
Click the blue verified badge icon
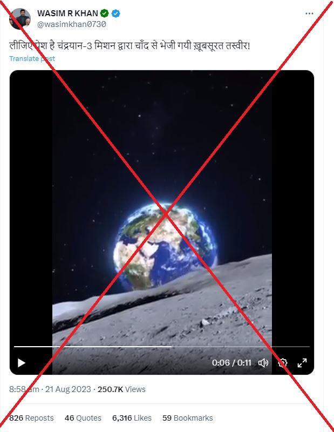click(115, 13)
